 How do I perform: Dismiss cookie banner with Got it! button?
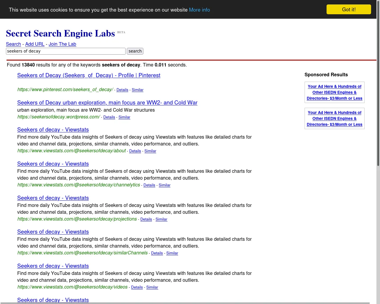(x=349, y=9)
